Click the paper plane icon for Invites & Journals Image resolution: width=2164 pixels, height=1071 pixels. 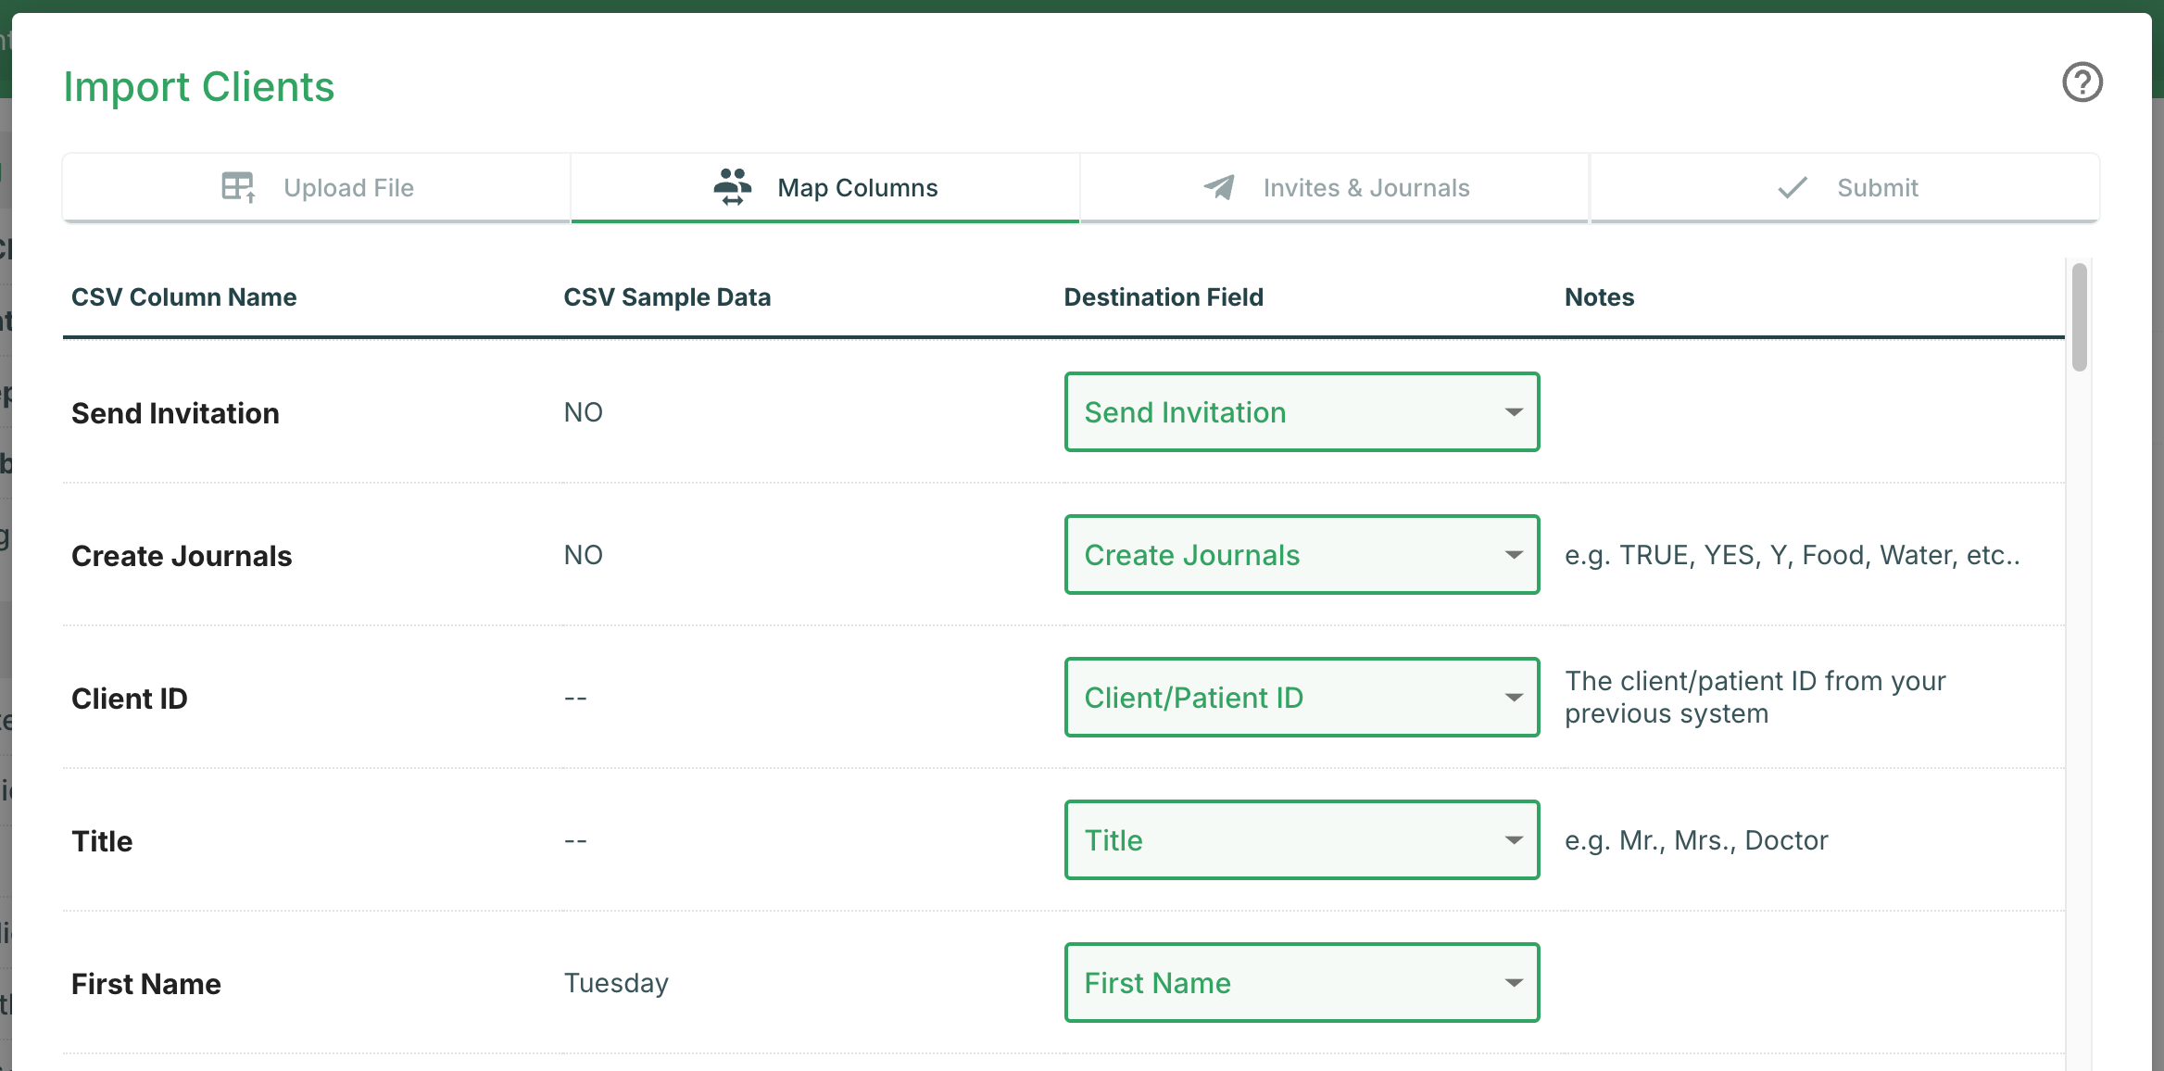1218,187
